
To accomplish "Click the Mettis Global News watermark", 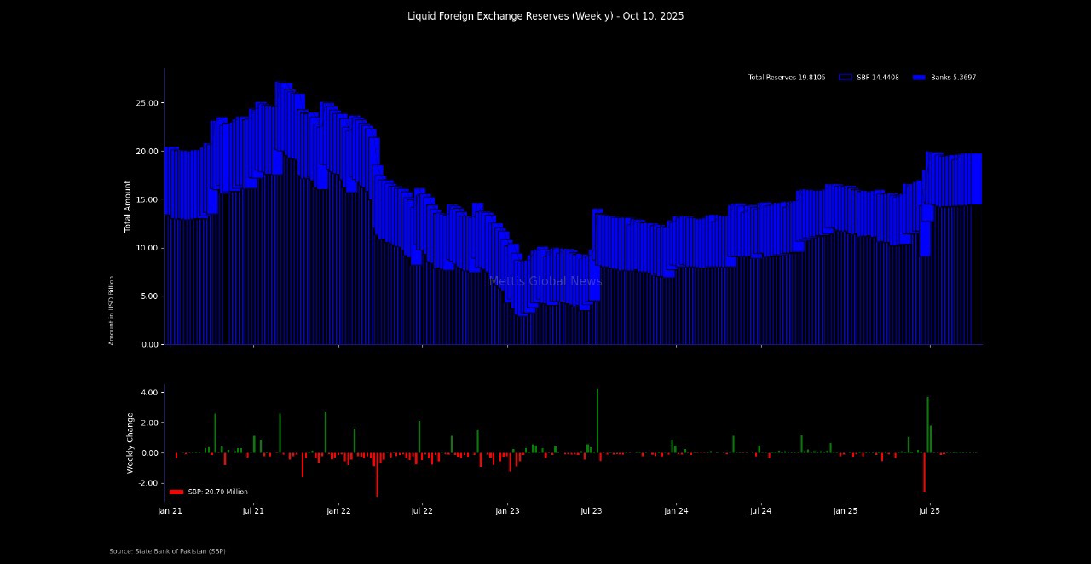I will pyautogui.click(x=545, y=281).
